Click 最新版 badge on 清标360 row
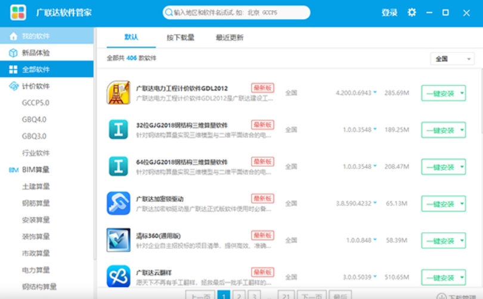483x299 pixels. coord(262,235)
